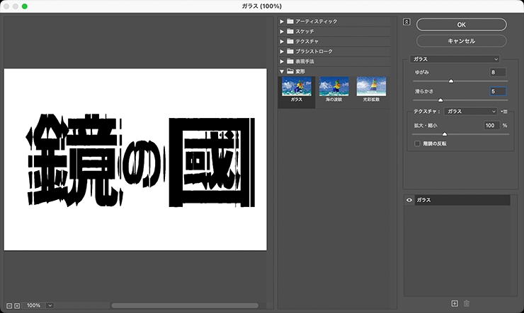Collapse the 変形 filter folder
The height and width of the screenshot is (313, 524).
pos(282,71)
